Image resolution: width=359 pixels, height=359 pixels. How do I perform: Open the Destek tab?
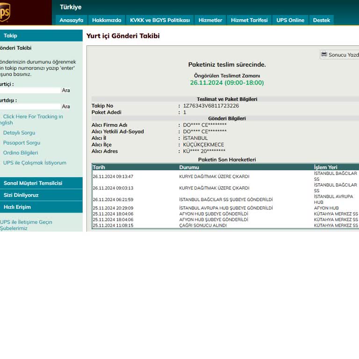click(322, 20)
